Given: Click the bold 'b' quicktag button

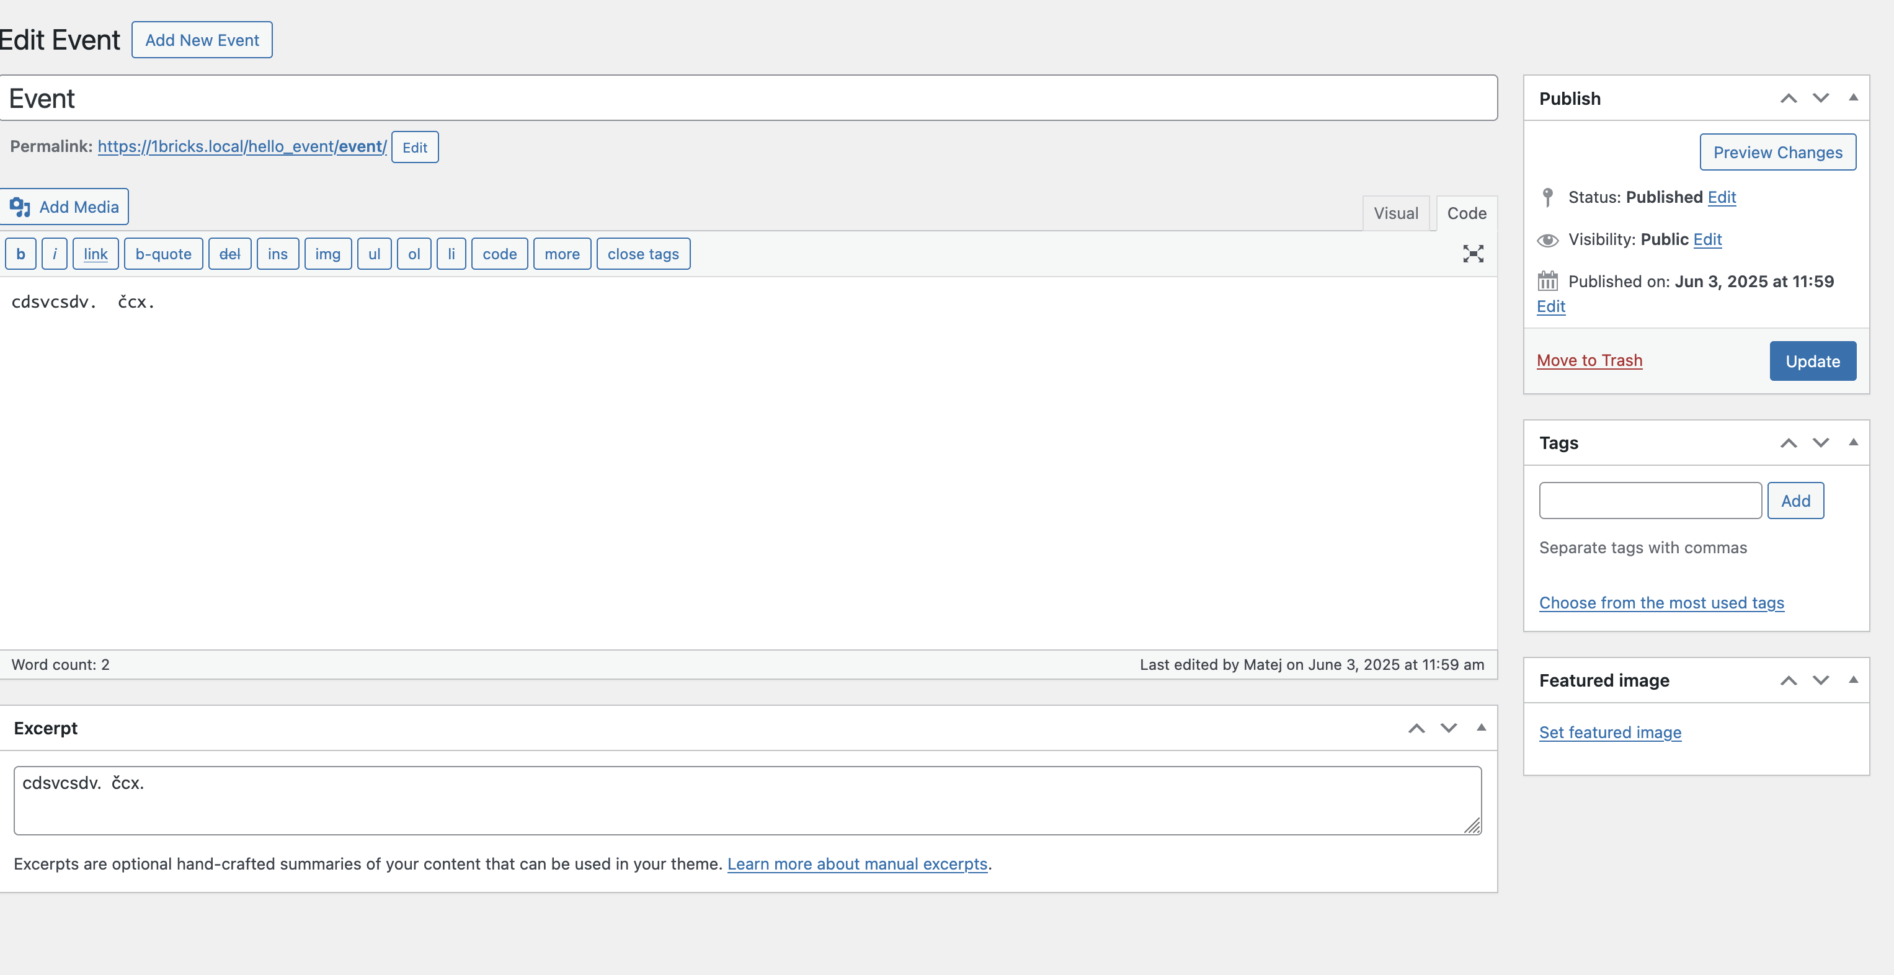Looking at the screenshot, I should tap(20, 254).
